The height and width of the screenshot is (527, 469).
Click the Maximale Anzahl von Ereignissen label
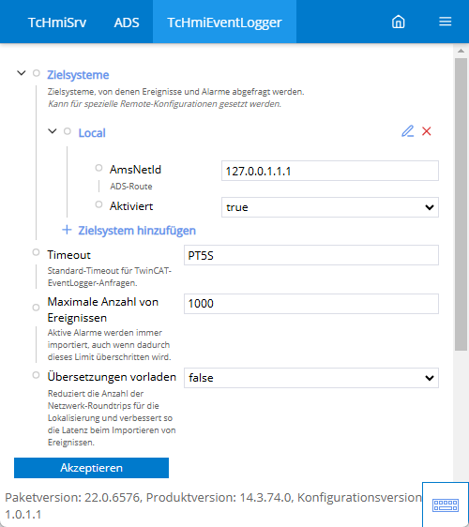103,309
